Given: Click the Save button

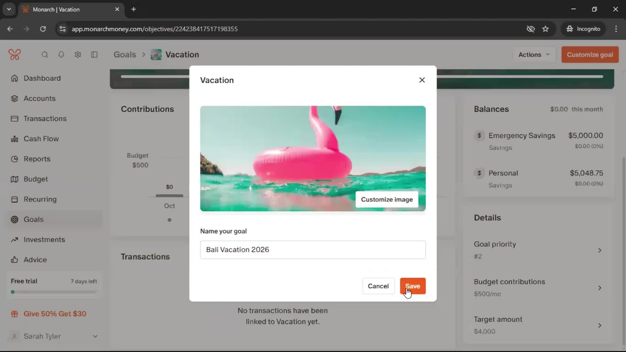Looking at the screenshot, I should (412, 286).
